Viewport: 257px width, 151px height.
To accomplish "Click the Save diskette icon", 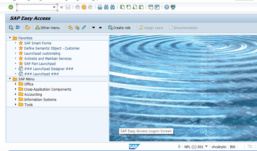I will point(68,7).
